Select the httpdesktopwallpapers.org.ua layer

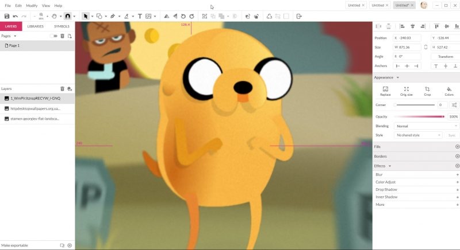pyautogui.click(x=37, y=108)
